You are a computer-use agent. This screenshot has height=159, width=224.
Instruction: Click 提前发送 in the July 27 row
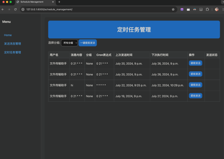pos(195,96)
